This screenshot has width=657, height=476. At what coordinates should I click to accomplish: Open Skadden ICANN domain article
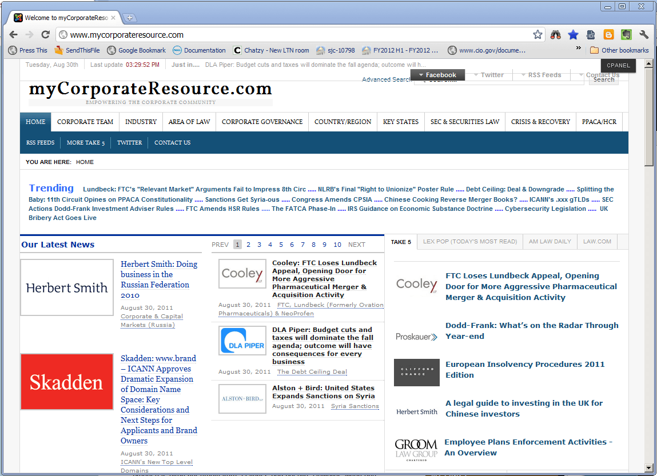(159, 399)
